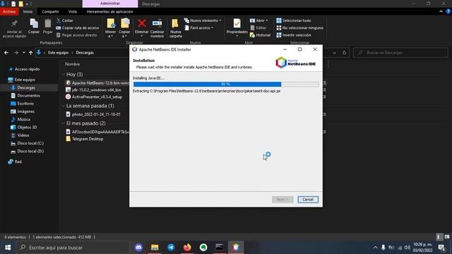Click the up-one-level arrow
Screen dimensions: 452x254
[30, 53]
